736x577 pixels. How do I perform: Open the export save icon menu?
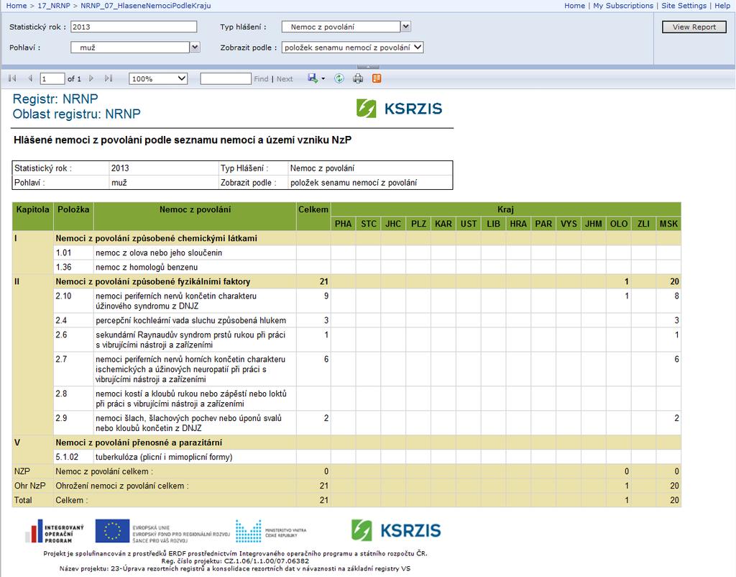coord(313,78)
